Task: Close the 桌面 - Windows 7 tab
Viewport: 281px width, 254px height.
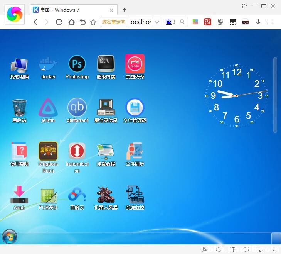Action: click(x=111, y=10)
